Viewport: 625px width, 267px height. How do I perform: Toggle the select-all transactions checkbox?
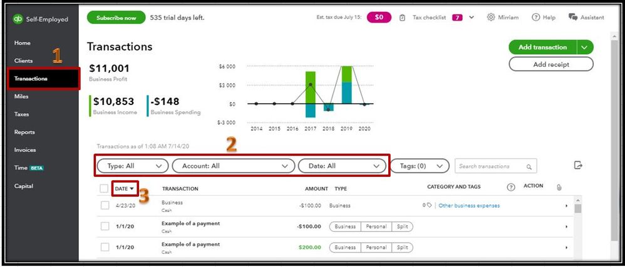click(104, 189)
